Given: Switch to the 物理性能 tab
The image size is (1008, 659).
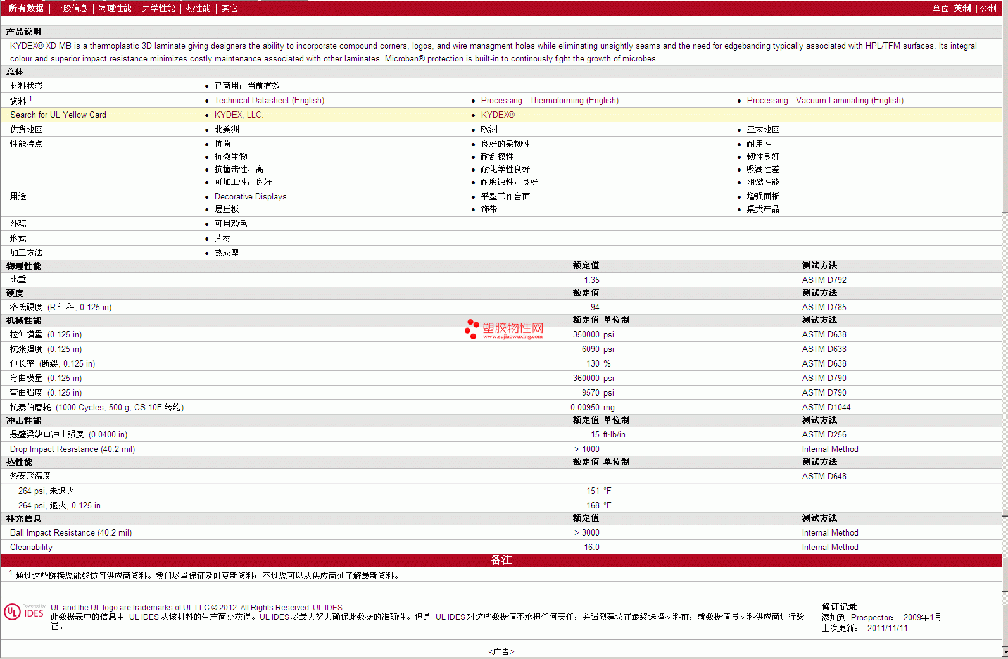Looking at the screenshot, I should point(115,9).
